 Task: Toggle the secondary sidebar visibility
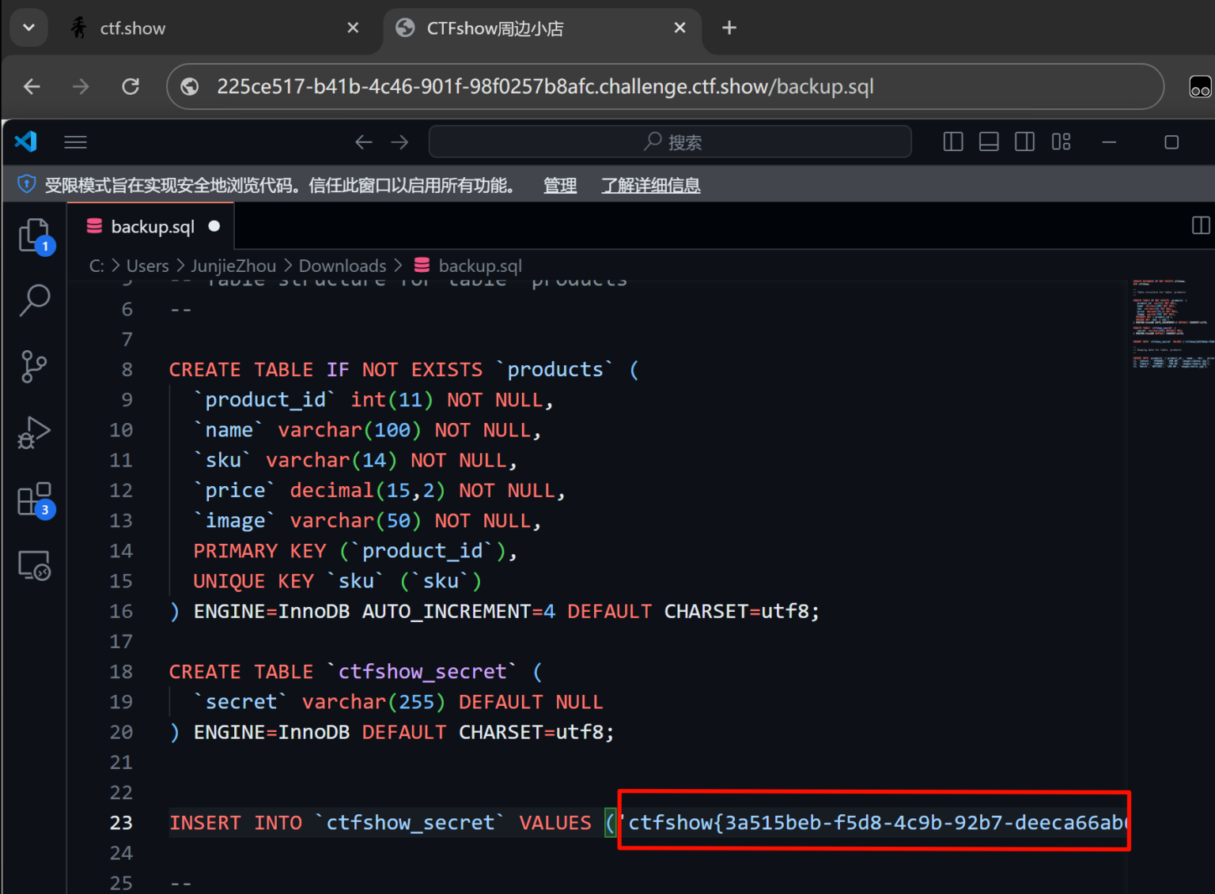[x=1024, y=141]
